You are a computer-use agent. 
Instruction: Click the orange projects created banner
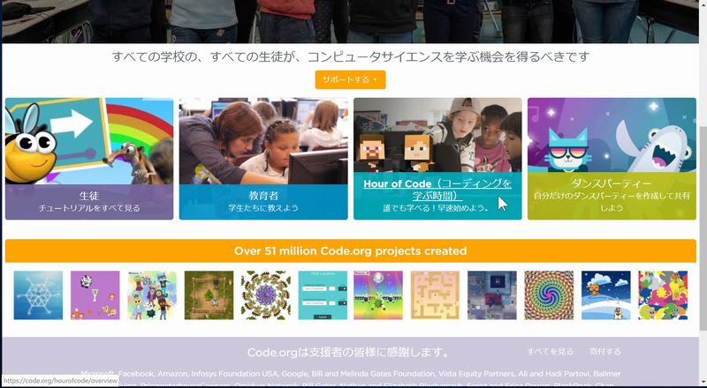click(350, 250)
